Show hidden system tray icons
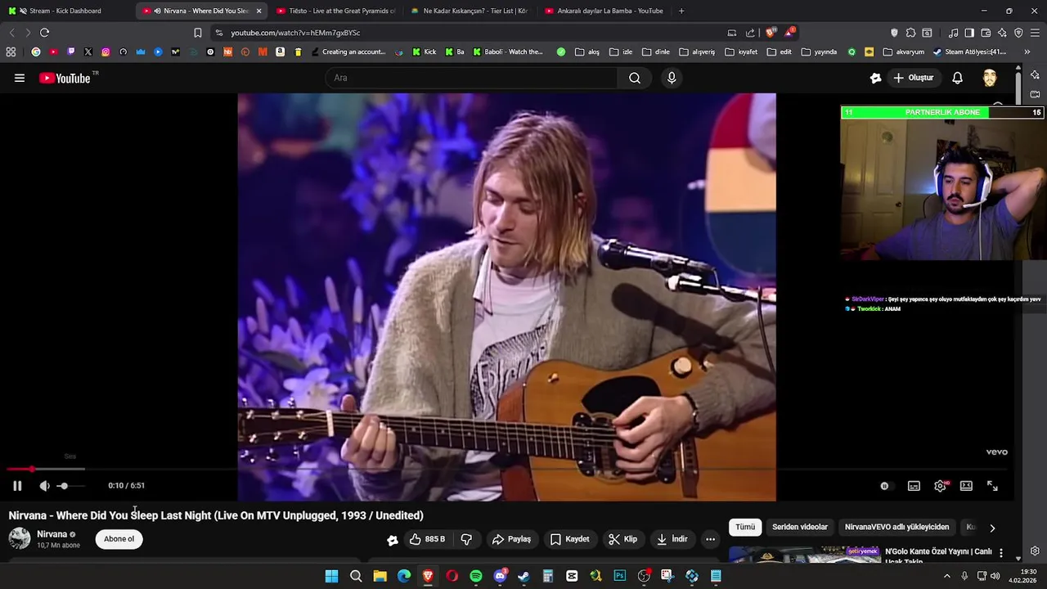This screenshot has width=1047, height=589. (x=947, y=576)
